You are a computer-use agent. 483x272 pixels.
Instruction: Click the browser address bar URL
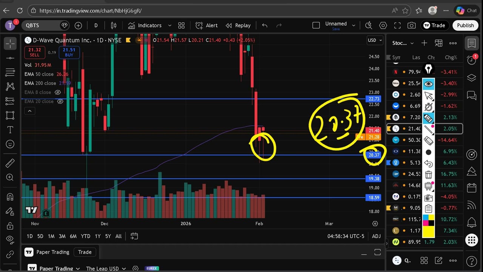coord(91,11)
